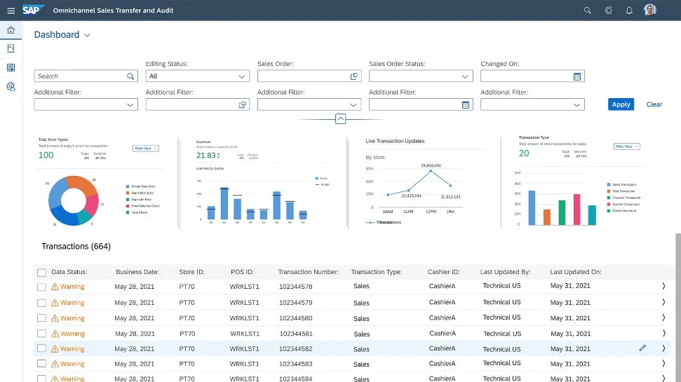Screen dimensions: 681x382
Task: Click the Apply button
Action: pyautogui.click(x=621, y=104)
